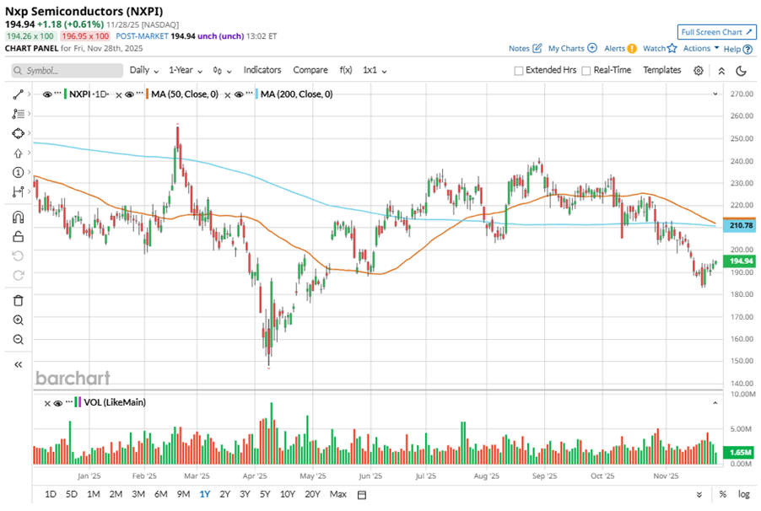Image resolution: width=761 pixels, height=511 pixels.
Task: Zoom in on the chart
Action: tap(18, 320)
